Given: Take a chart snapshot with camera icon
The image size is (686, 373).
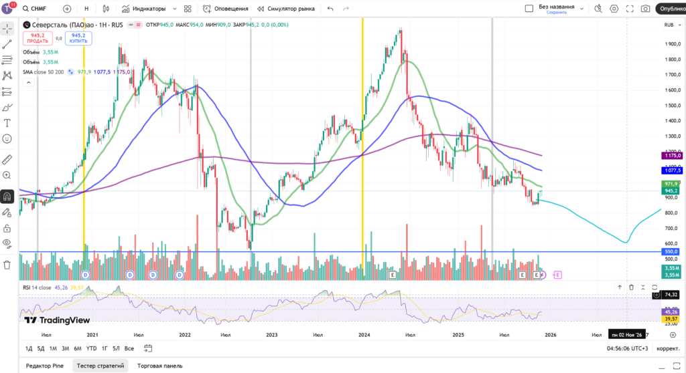Looking at the screenshot, I should pos(645,9).
